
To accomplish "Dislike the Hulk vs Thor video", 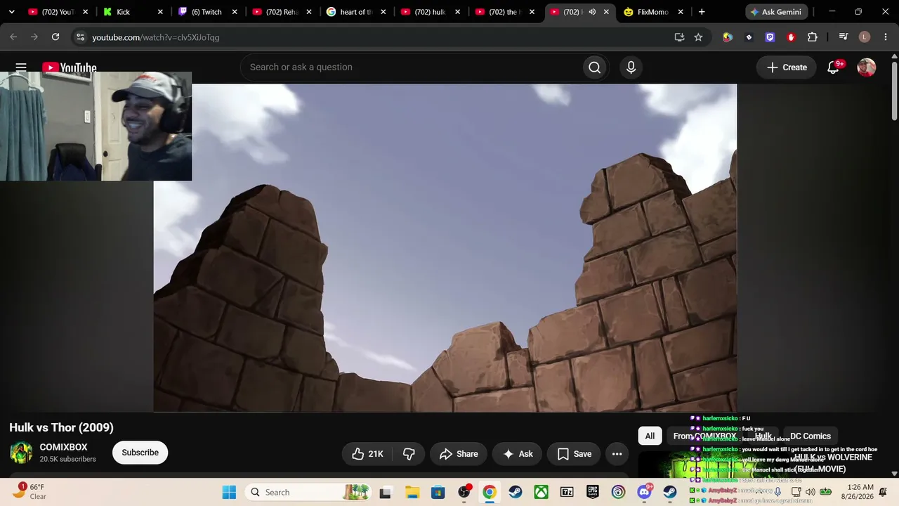I will [x=409, y=454].
